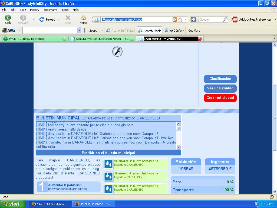Open the search engine selector dropdown

[194, 19]
